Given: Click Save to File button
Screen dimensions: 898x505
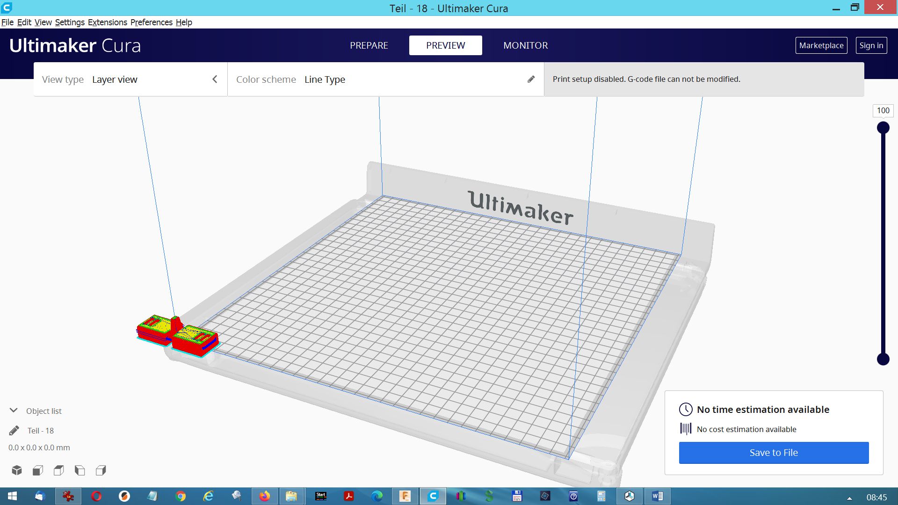Looking at the screenshot, I should coord(774,453).
